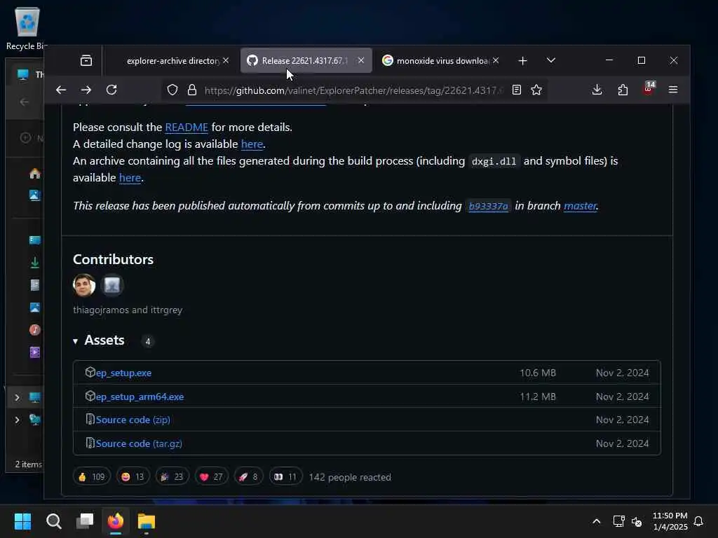This screenshot has height=538, width=718.
Task: Go back to previous page in Firefox
Action: (x=61, y=90)
